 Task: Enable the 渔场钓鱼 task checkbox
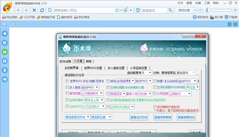67,93
